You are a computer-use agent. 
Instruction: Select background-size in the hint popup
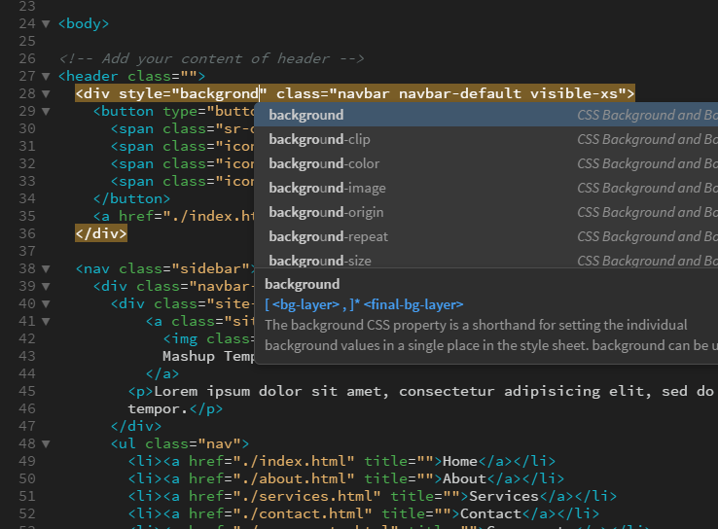coord(319,260)
